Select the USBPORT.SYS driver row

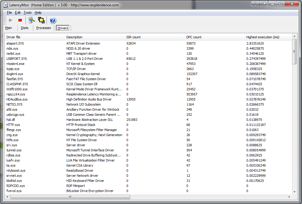[17, 59]
